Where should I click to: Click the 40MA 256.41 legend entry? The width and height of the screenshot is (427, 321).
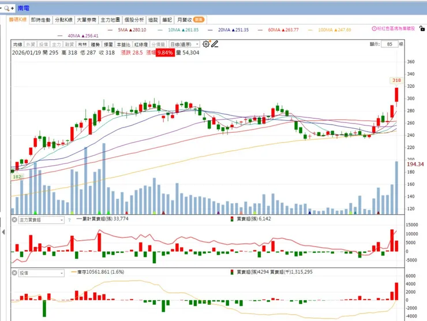click(78, 36)
